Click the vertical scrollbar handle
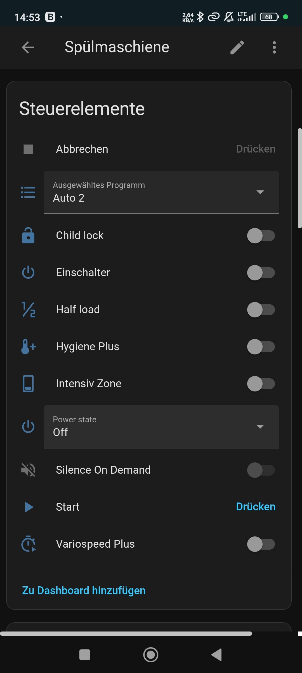 pyautogui.click(x=299, y=178)
